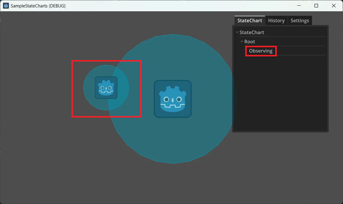The width and height of the screenshot is (343, 204).
Task: Click the Godot app icon in title bar
Action: point(6,6)
